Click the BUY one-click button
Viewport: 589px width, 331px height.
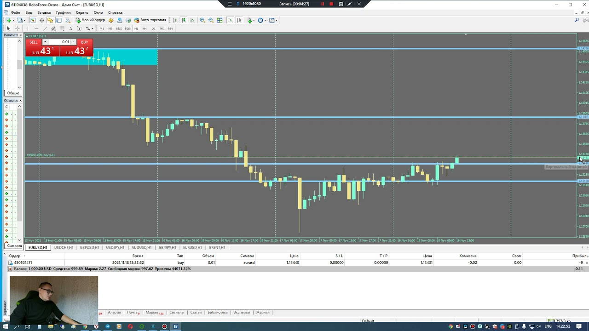tap(85, 42)
